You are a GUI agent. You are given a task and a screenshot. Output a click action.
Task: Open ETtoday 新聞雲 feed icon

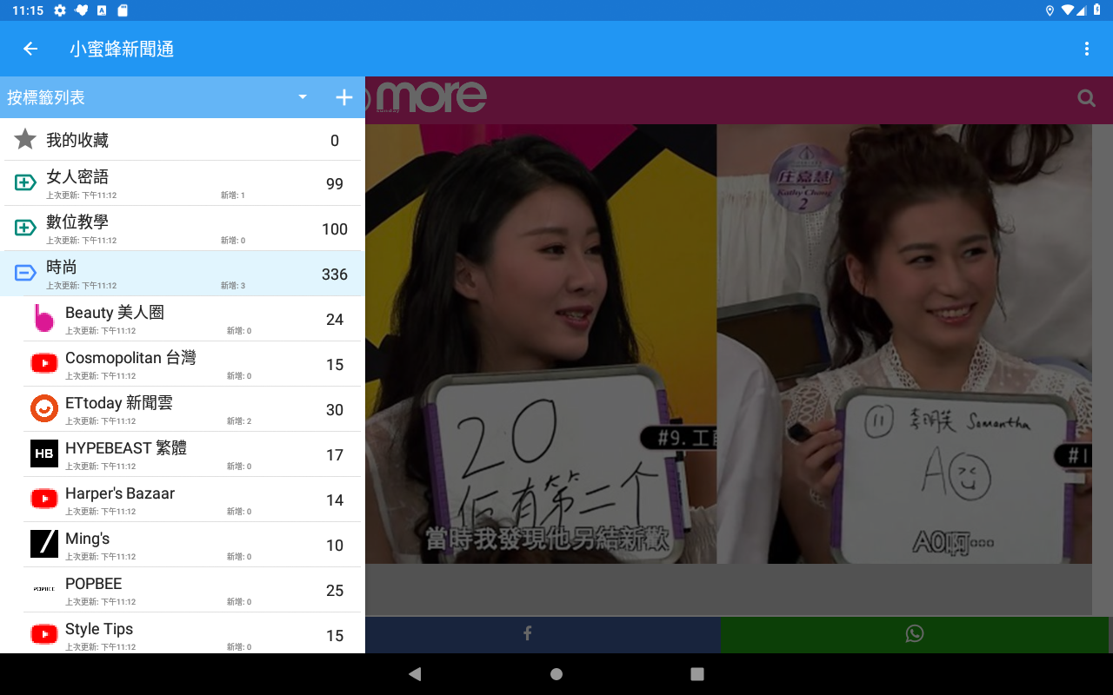pyautogui.click(x=44, y=408)
